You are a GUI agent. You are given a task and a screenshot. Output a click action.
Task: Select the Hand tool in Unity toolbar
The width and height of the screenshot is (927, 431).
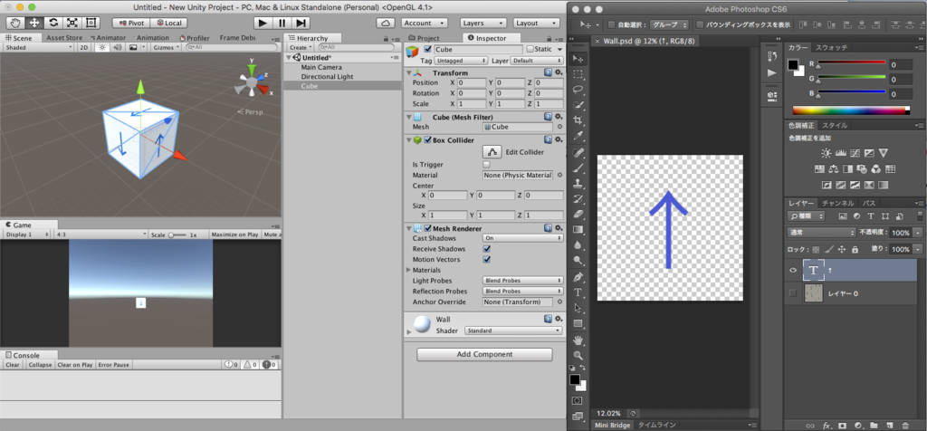click(15, 23)
